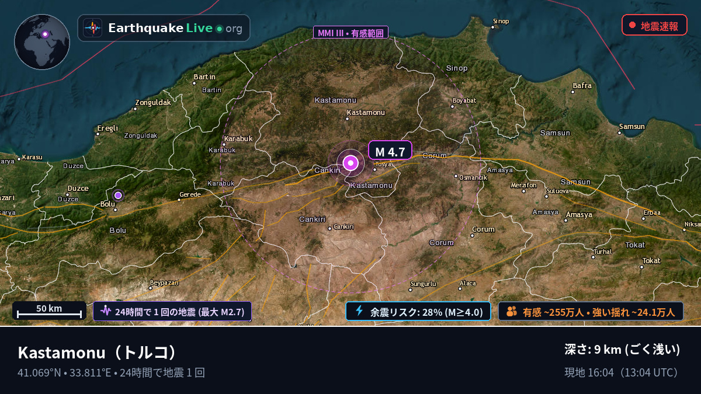
Task: Click the Karasu town label
Action: (x=33, y=158)
